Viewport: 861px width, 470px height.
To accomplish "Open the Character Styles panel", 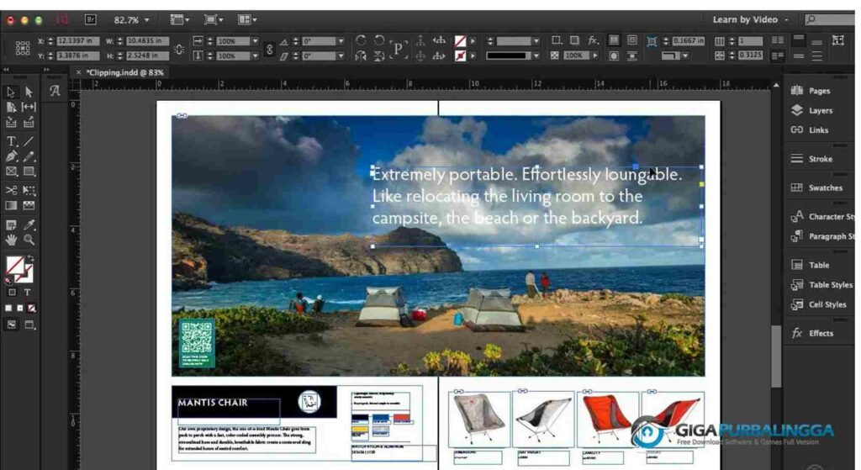I will click(x=821, y=216).
